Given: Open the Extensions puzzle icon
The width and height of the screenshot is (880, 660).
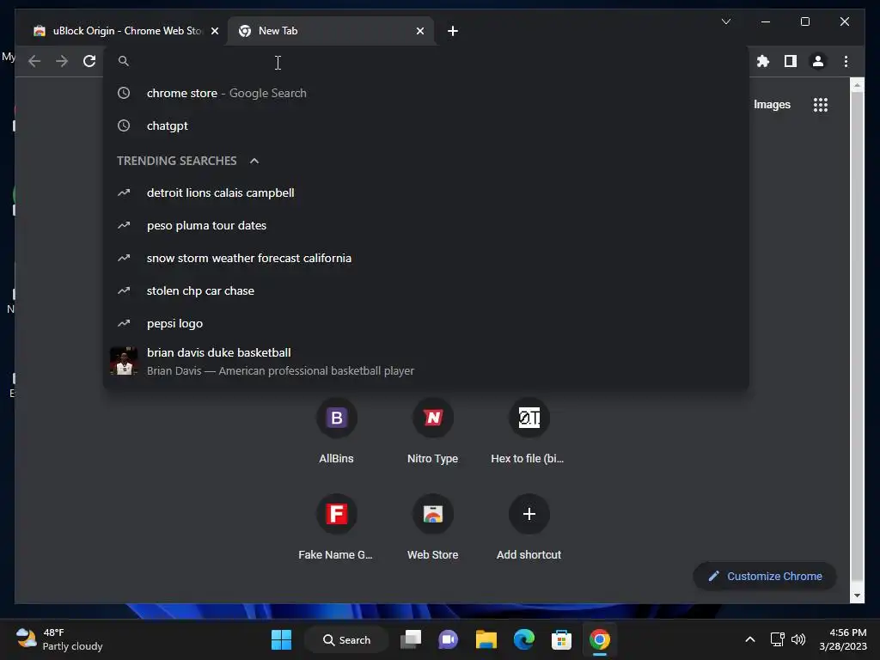Looking at the screenshot, I should pyautogui.click(x=763, y=61).
